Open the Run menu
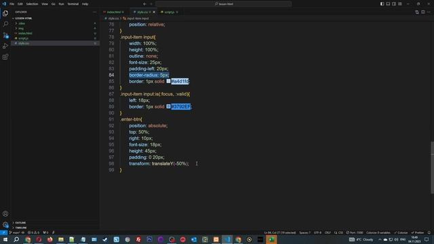This screenshot has height=244, width=434. [x=62, y=4]
